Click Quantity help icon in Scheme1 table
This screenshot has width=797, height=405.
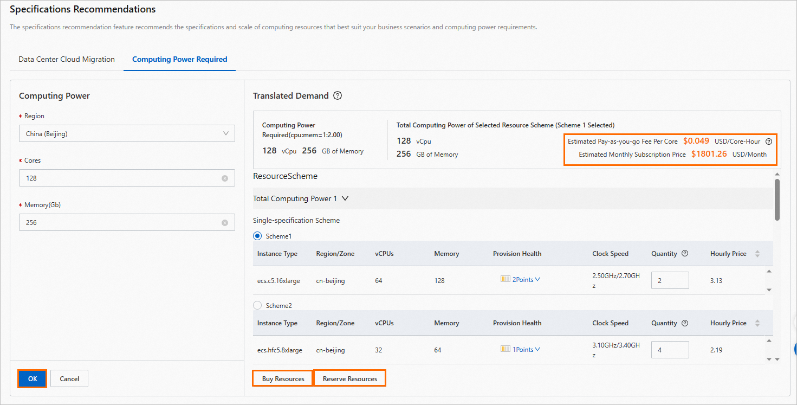click(x=685, y=254)
